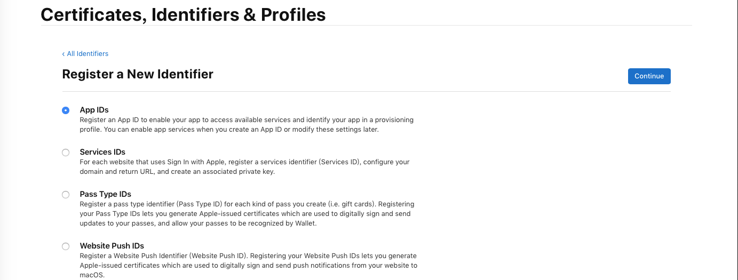Click the blue Continue button
The image size is (738, 280).
[649, 76]
